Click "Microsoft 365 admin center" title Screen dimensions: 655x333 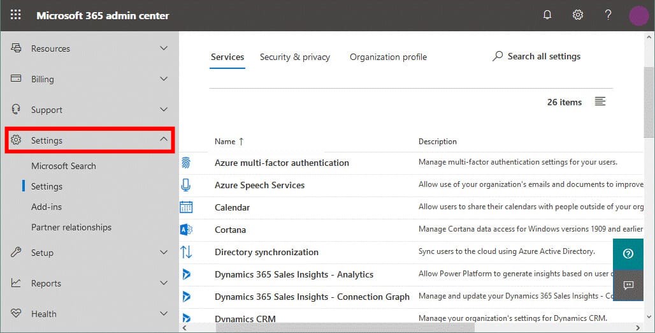[103, 15]
